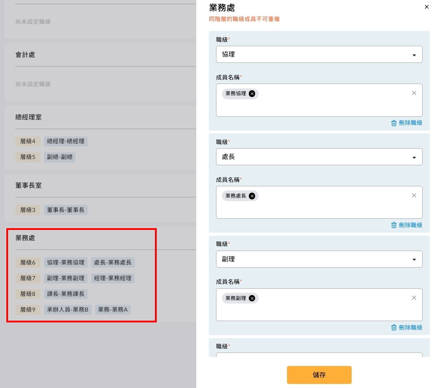Focus the member name field containing 業務協理
This screenshot has width=437, height=388.
pyautogui.click(x=319, y=100)
